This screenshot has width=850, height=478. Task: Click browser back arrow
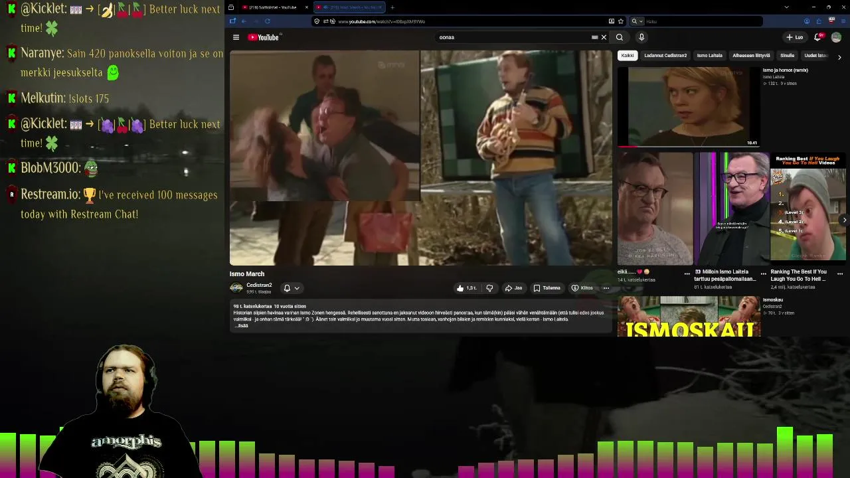point(244,21)
